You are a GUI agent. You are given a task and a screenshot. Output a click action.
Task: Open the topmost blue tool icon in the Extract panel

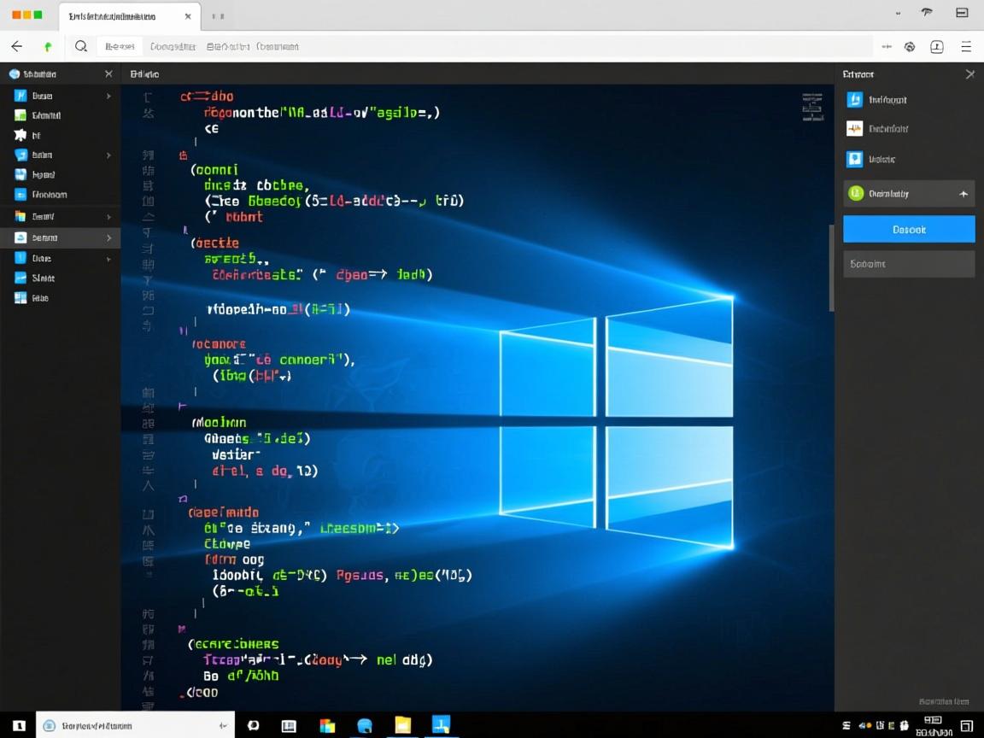[854, 99]
